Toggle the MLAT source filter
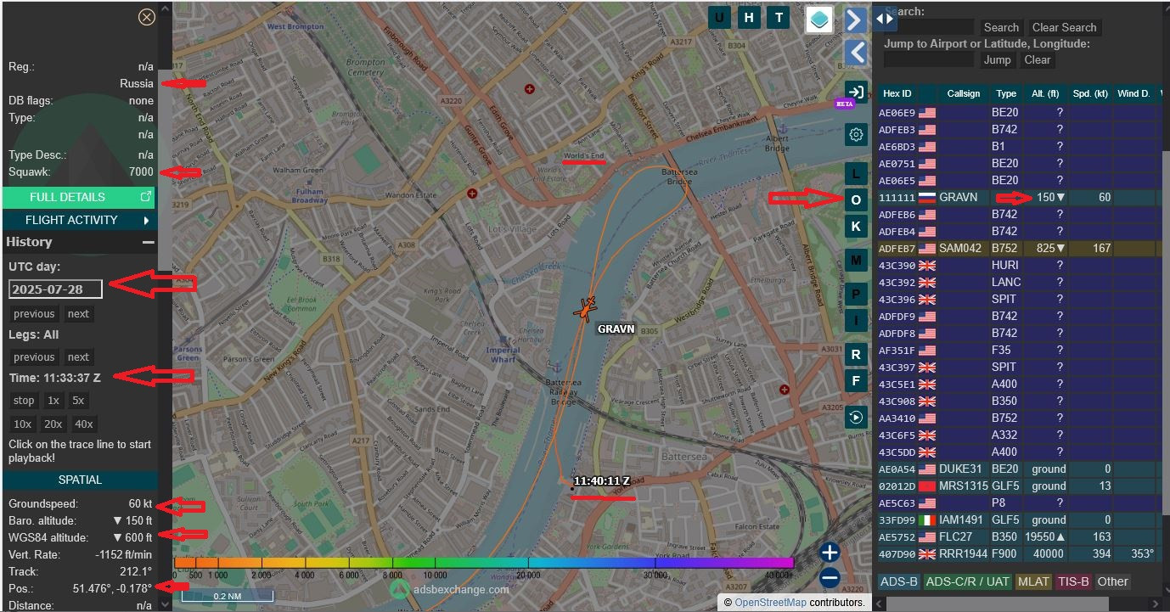This screenshot has height=612, width=1170. coord(1033,581)
